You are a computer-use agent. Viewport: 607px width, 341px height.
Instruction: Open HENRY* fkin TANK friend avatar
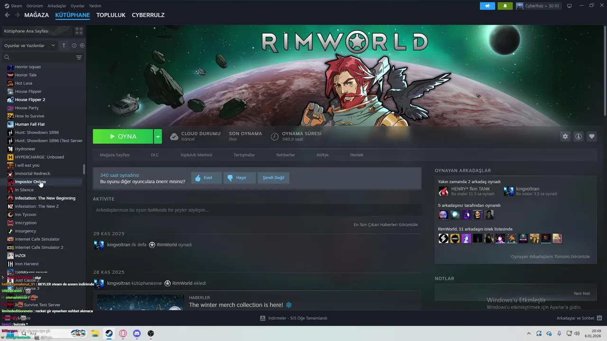click(443, 191)
